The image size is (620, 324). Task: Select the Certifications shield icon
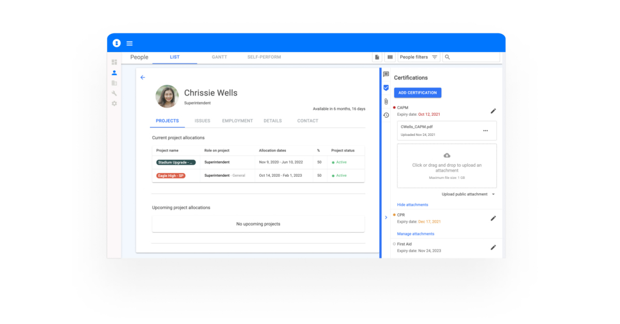(x=385, y=88)
